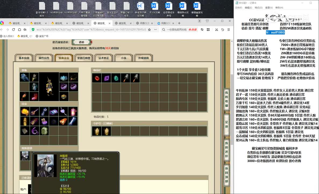
Task: Open the 小孩 tab
Action: 123,58
